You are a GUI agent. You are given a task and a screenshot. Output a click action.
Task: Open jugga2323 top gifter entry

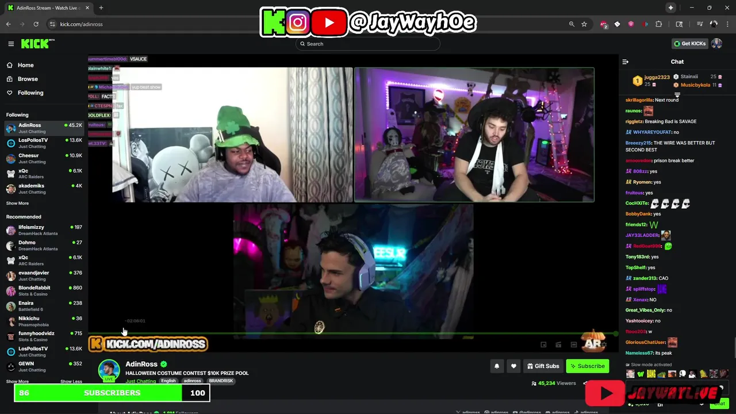coord(651,80)
